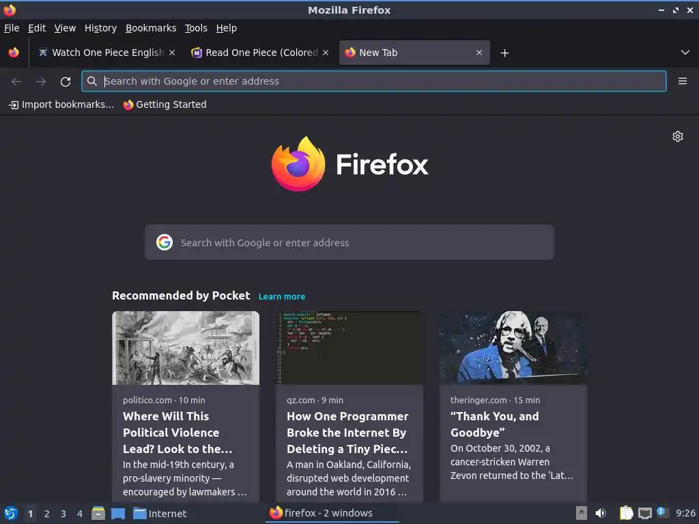Open the Edit menu

[37, 28]
